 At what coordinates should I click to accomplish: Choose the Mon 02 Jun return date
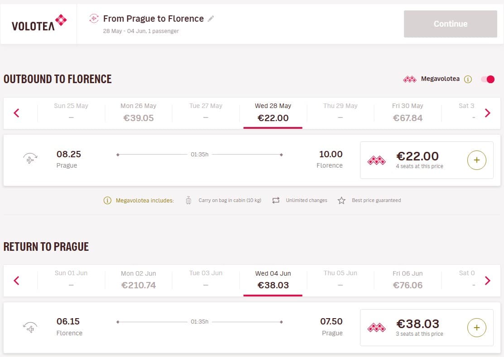tap(139, 280)
